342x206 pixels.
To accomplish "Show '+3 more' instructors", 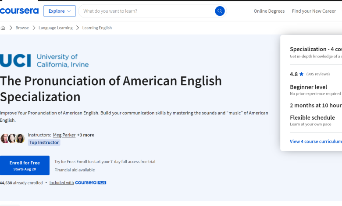I will pyautogui.click(x=85, y=135).
